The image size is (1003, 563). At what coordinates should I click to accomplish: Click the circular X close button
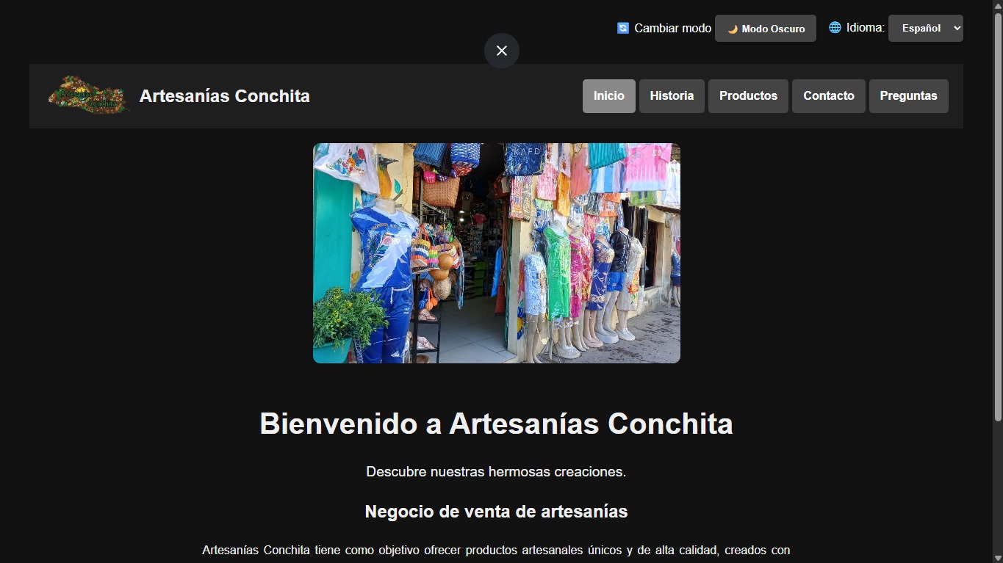501,51
